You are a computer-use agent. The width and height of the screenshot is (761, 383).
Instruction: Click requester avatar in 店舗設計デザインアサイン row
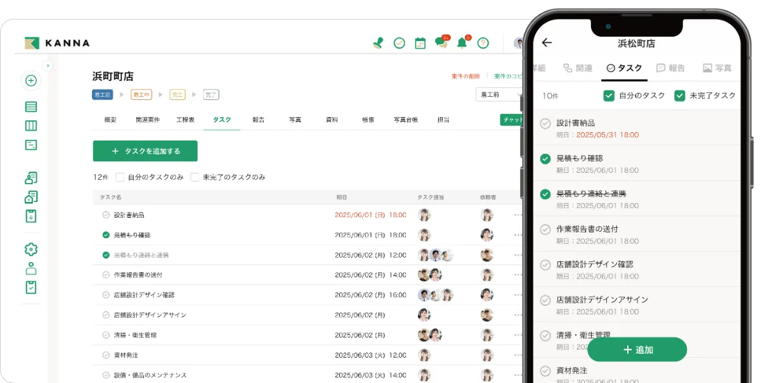pyautogui.click(x=486, y=315)
